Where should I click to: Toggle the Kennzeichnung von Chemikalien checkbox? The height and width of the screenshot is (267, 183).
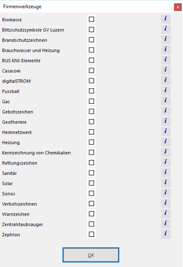pos(91,152)
